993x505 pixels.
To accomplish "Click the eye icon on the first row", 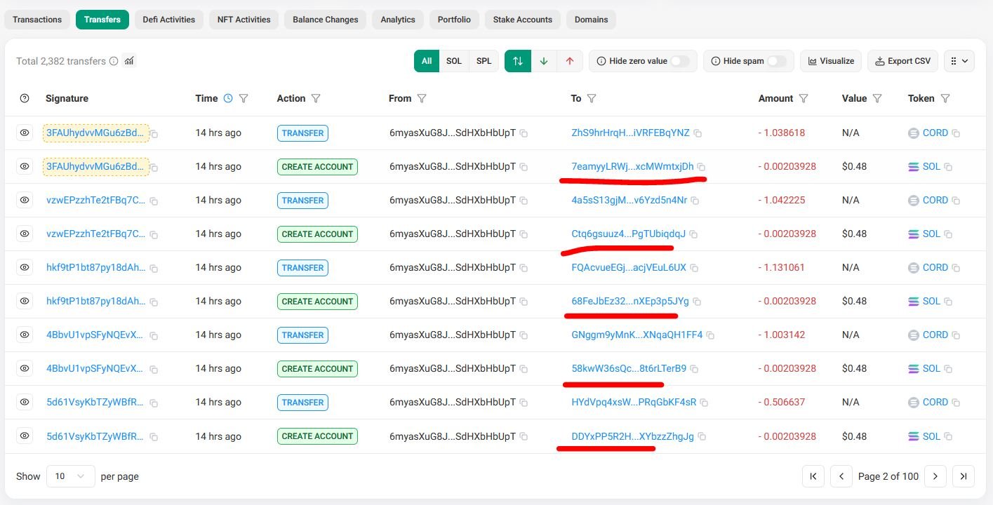I will [x=25, y=133].
